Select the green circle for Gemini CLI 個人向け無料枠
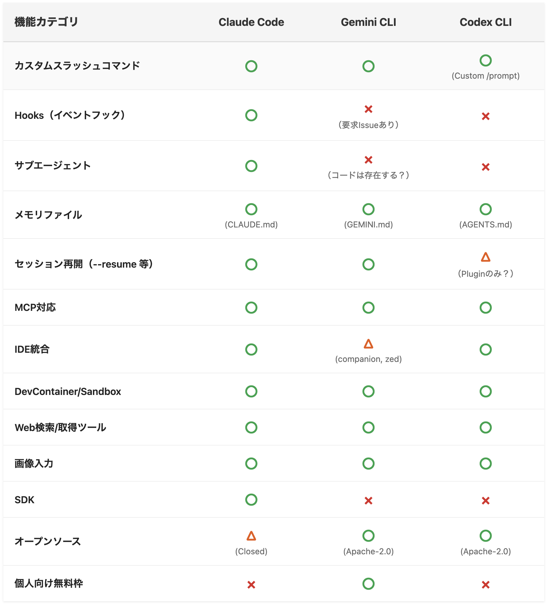Screen dimensions: 547x604 (368, 584)
